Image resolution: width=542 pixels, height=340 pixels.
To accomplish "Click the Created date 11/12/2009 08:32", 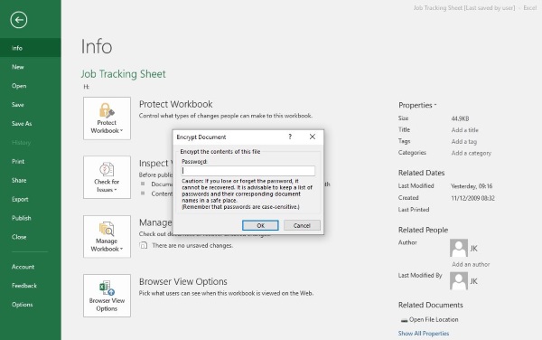I will tap(472, 198).
